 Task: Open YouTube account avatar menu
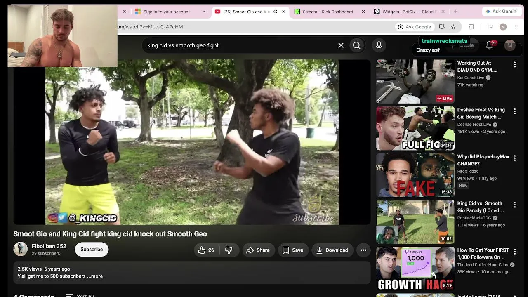coord(510,45)
